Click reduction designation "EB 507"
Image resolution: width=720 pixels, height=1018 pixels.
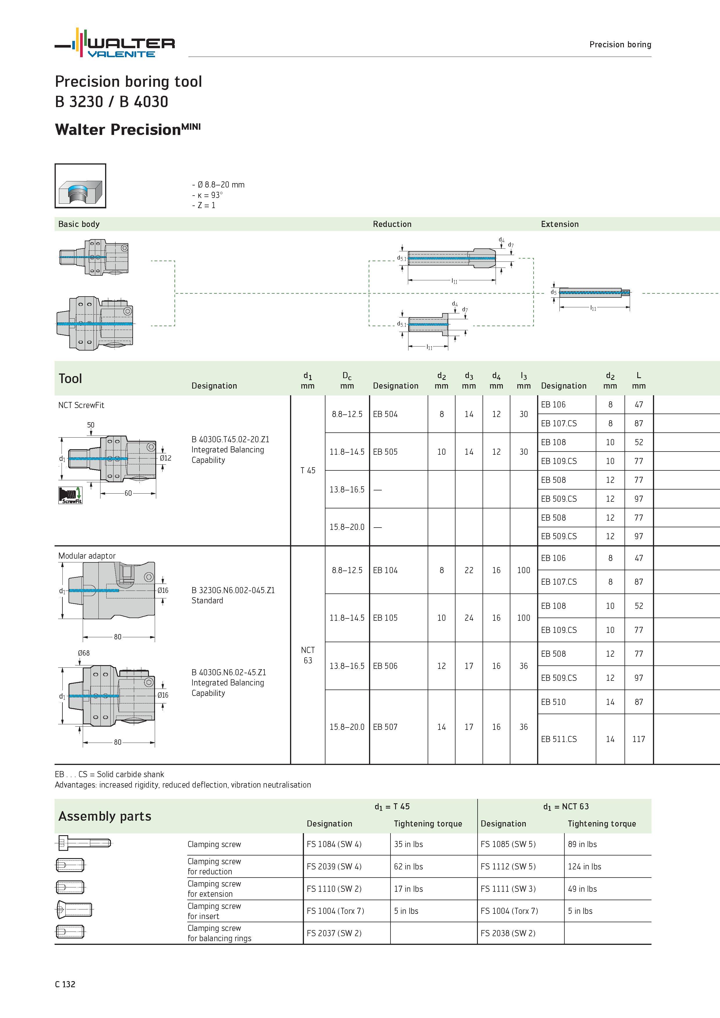click(385, 727)
